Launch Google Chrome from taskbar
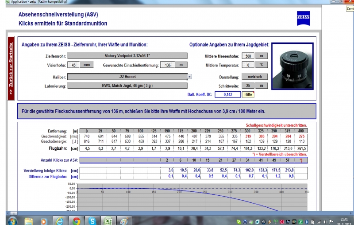This screenshot has height=225, width=354. pos(76,221)
